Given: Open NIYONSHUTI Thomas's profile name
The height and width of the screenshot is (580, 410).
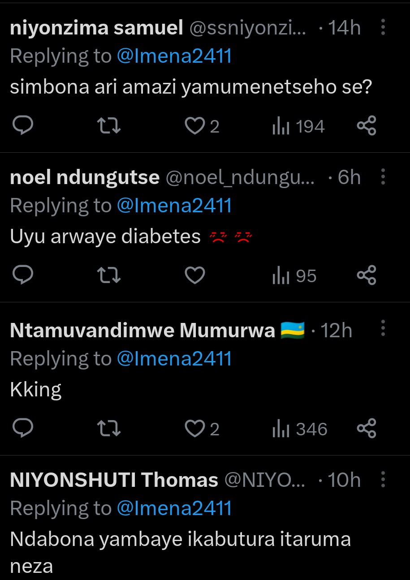Looking at the screenshot, I should [114, 480].
